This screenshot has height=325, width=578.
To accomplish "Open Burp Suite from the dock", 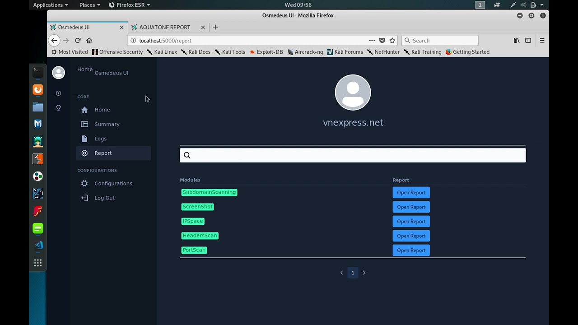I will 38,159.
